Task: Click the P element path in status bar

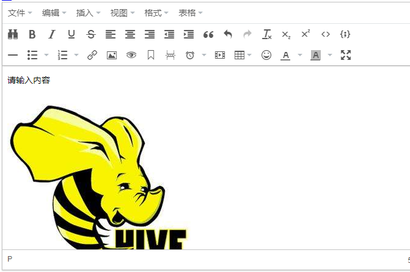Action: click(x=10, y=259)
